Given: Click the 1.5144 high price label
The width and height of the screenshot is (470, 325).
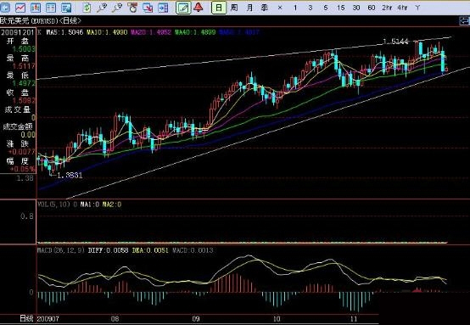Looking at the screenshot, I should [x=395, y=42].
